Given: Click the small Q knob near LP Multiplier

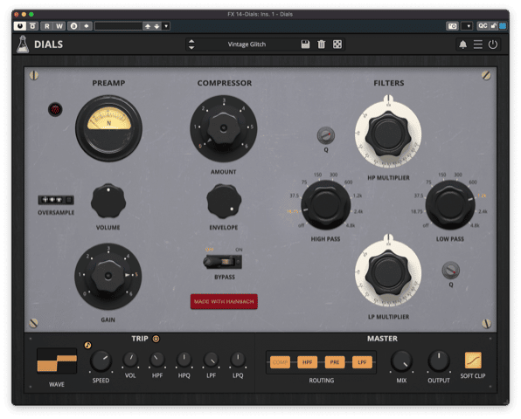Looking at the screenshot, I should [451, 270].
